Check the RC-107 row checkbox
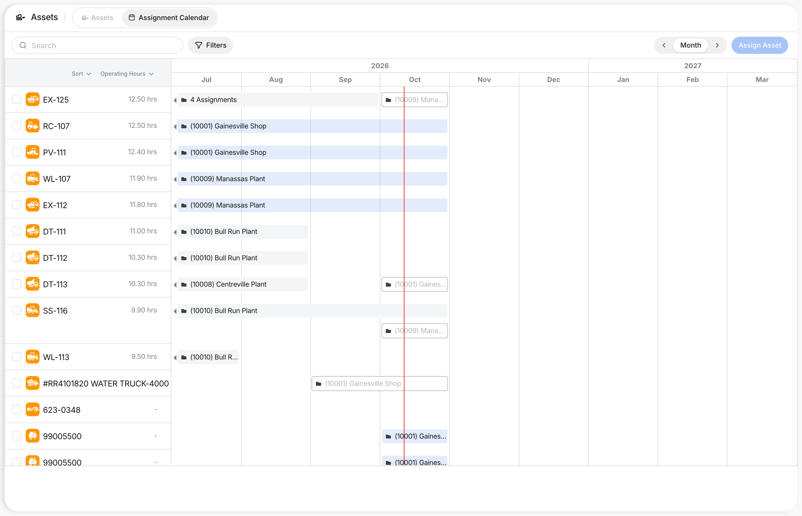802x516 pixels. (x=17, y=126)
